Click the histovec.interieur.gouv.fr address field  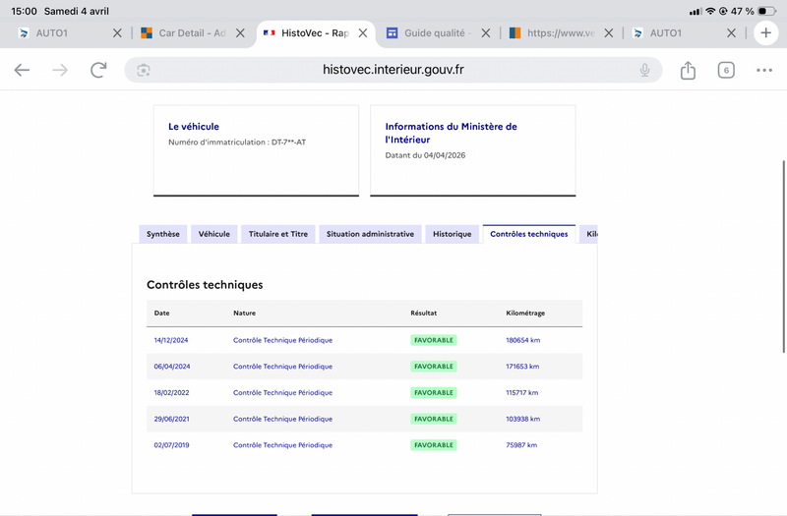393,70
